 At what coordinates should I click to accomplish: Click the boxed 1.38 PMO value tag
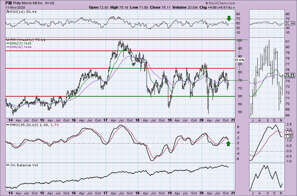point(289,137)
